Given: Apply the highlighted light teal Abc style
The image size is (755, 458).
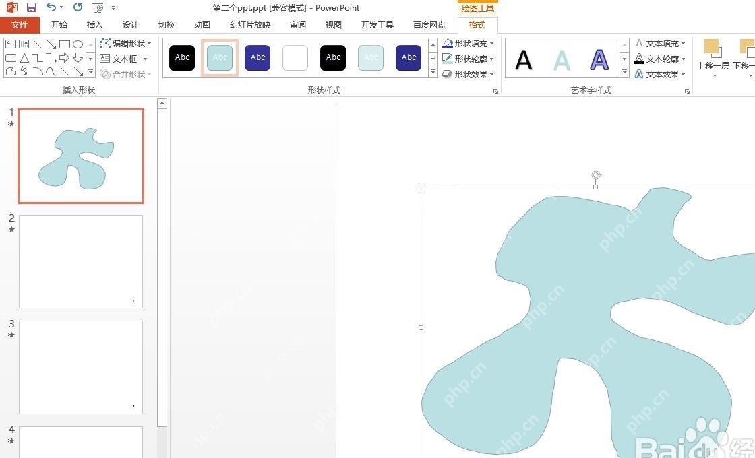Looking at the screenshot, I should pos(220,58).
